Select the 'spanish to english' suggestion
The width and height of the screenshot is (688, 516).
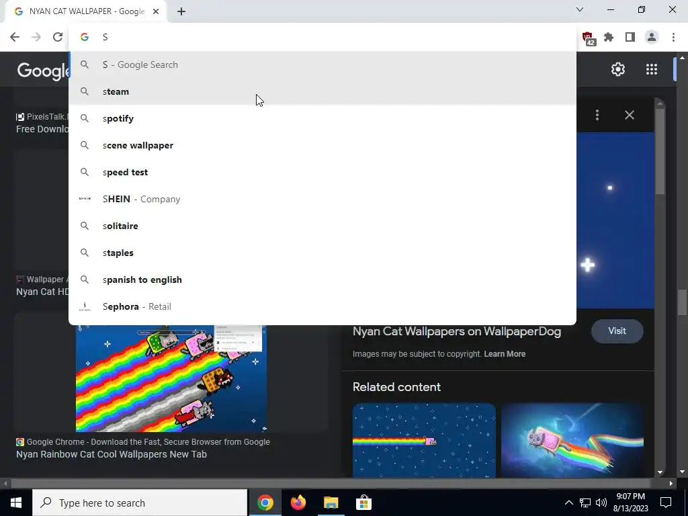(322, 279)
